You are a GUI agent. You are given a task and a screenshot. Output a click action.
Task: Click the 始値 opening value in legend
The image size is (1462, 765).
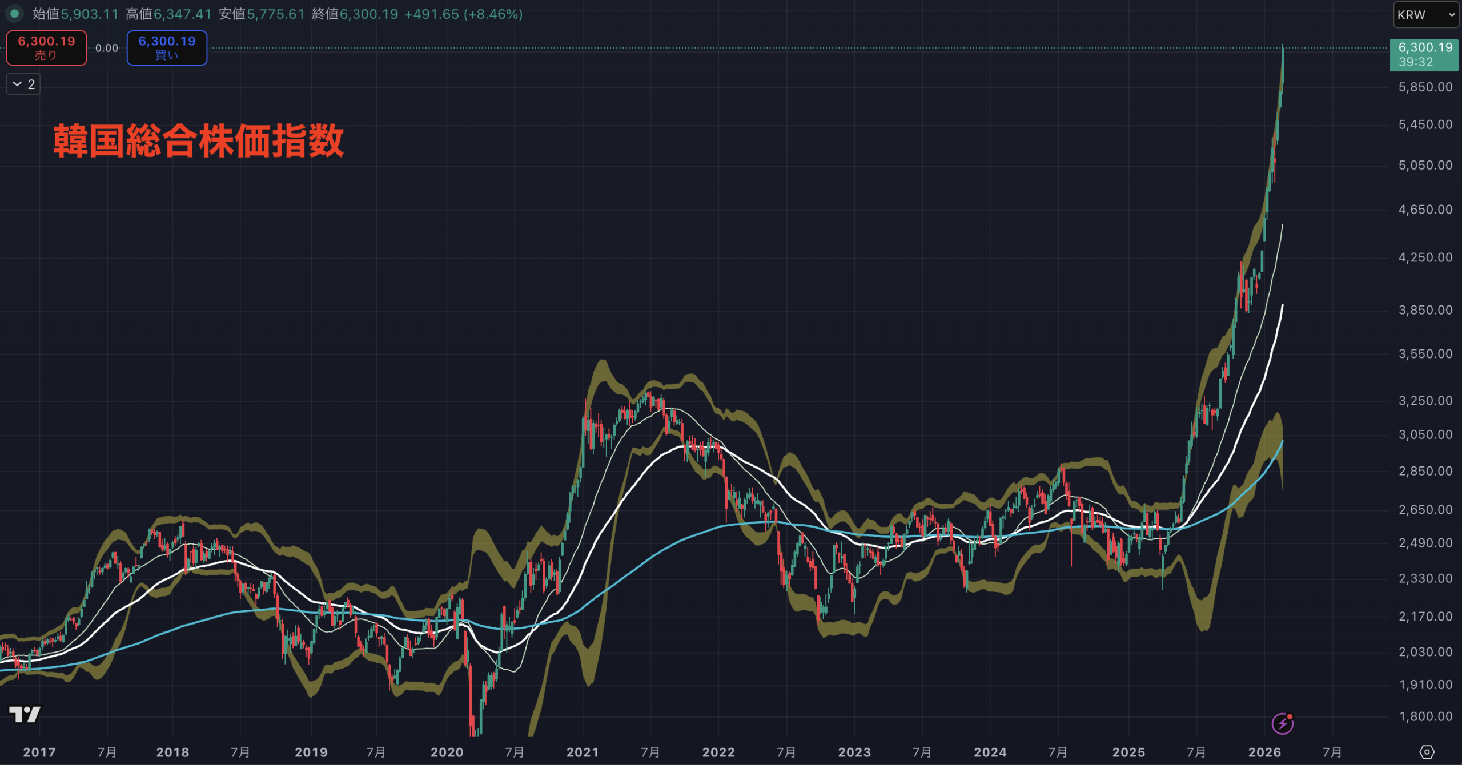pyautogui.click(x=90, y=14)
